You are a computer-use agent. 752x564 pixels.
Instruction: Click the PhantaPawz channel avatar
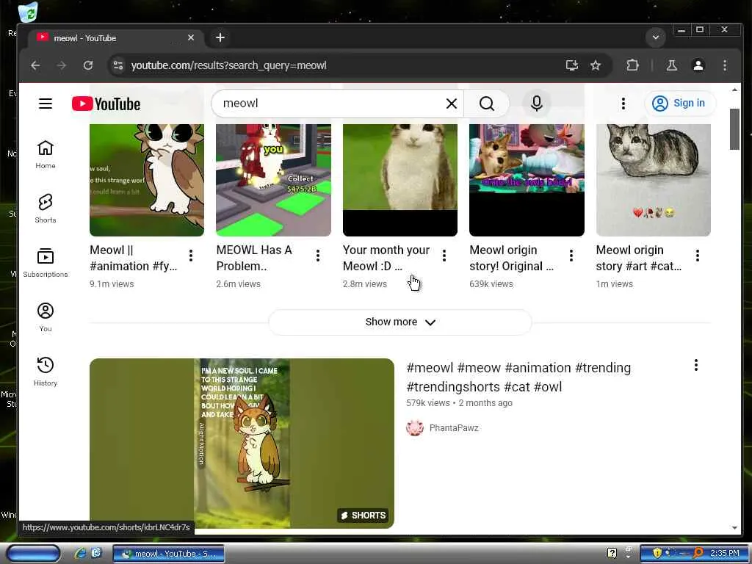click(415, 428)
